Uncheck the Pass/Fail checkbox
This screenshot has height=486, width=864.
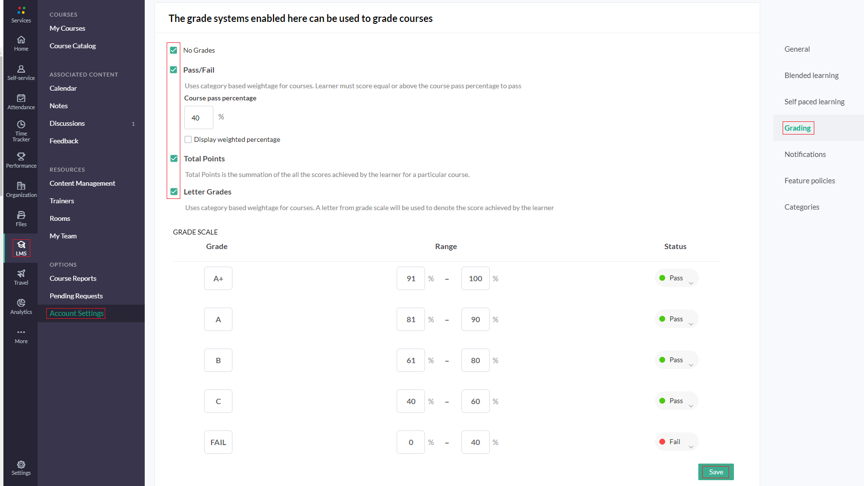pos(173,70)
